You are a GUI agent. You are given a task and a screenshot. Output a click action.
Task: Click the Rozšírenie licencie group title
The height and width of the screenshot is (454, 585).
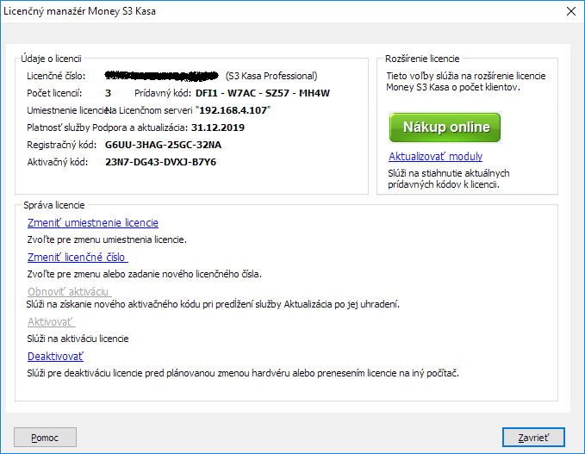pyautogui.click(x=422, y=59)
